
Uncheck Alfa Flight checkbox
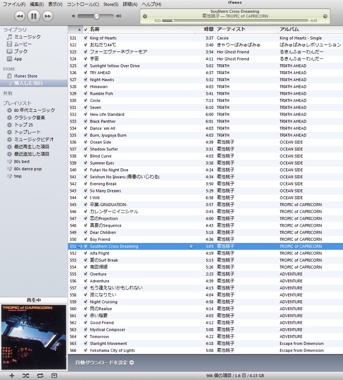tap(86, 253)
